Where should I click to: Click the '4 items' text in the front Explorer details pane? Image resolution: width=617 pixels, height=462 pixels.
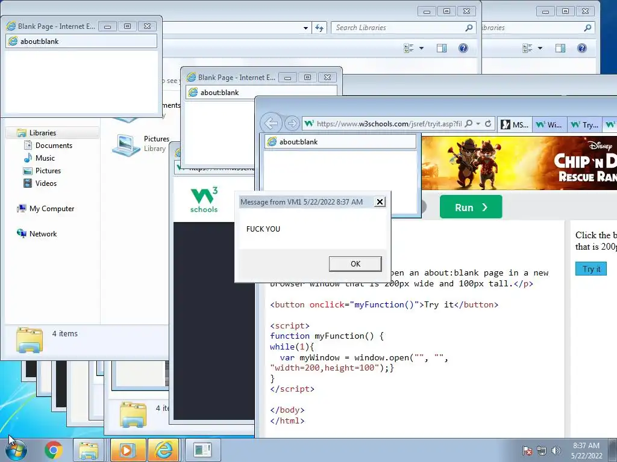pos(65,333)
